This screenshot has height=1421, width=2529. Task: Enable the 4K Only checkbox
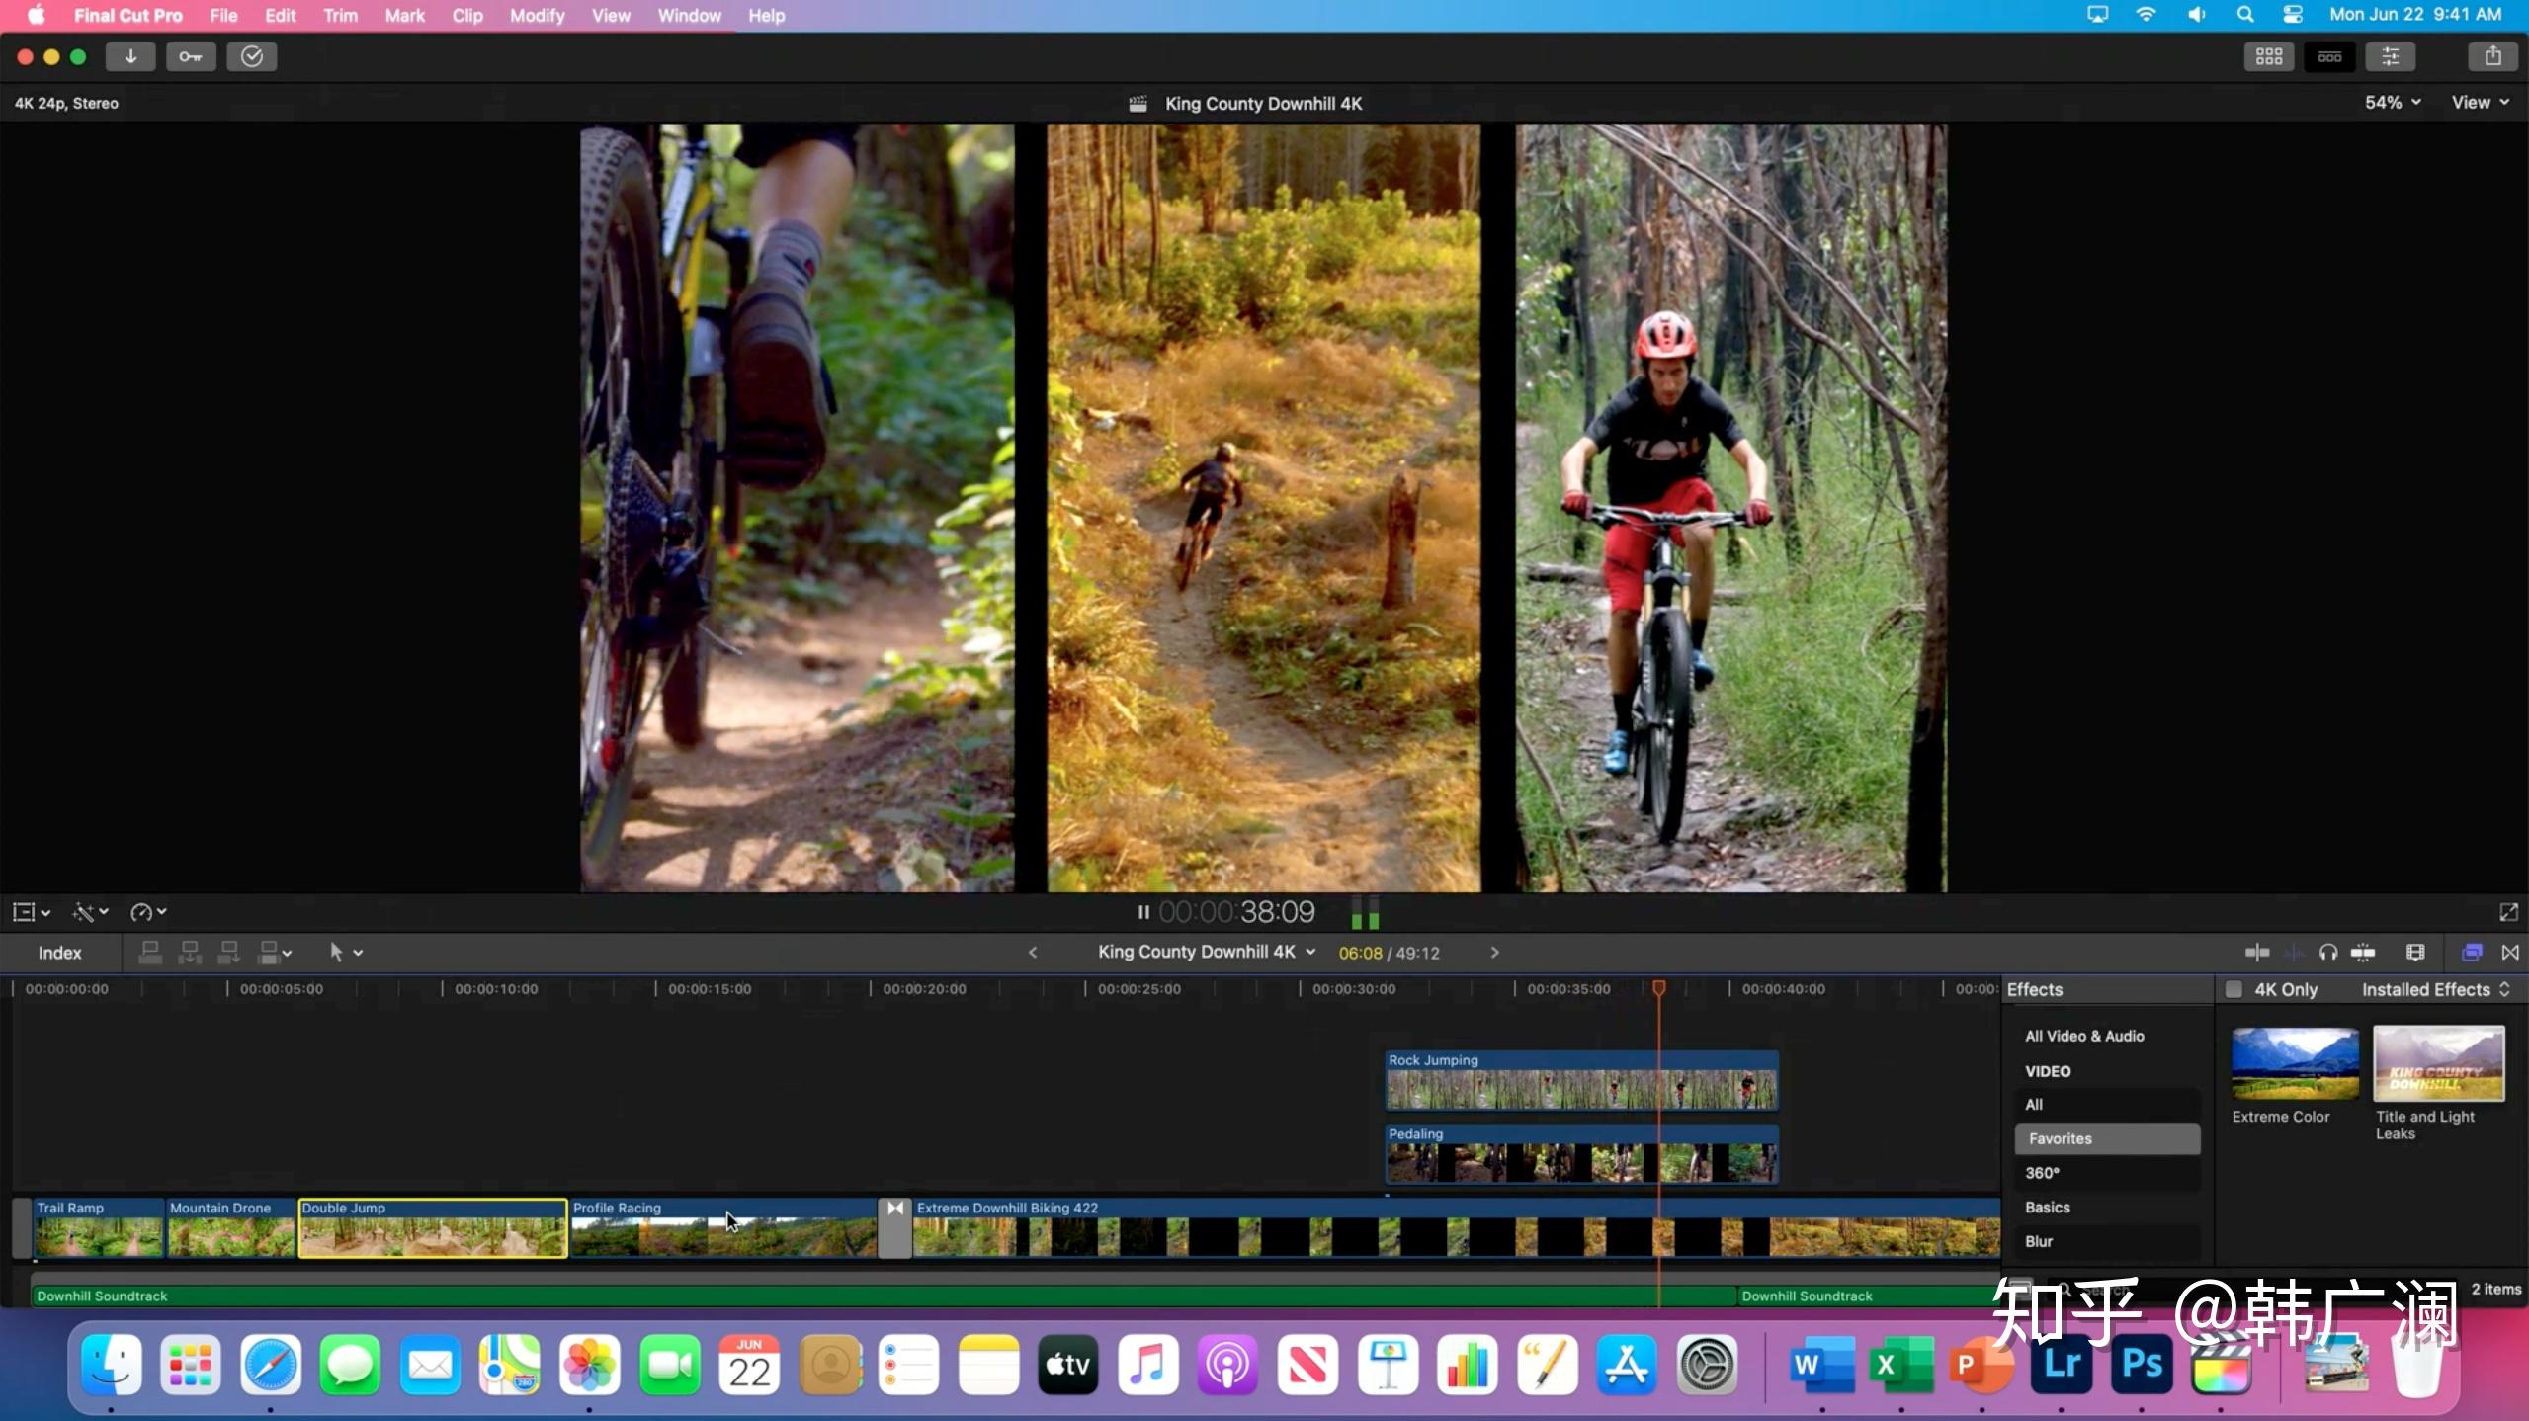pos(2234,989)
